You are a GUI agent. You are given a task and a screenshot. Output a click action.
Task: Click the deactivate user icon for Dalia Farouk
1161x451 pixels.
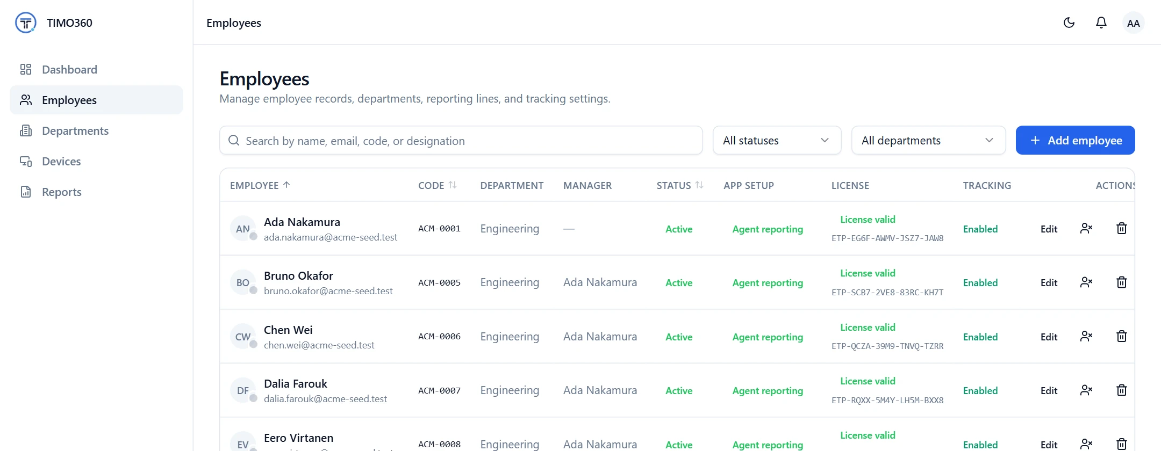pos(1086,390)
